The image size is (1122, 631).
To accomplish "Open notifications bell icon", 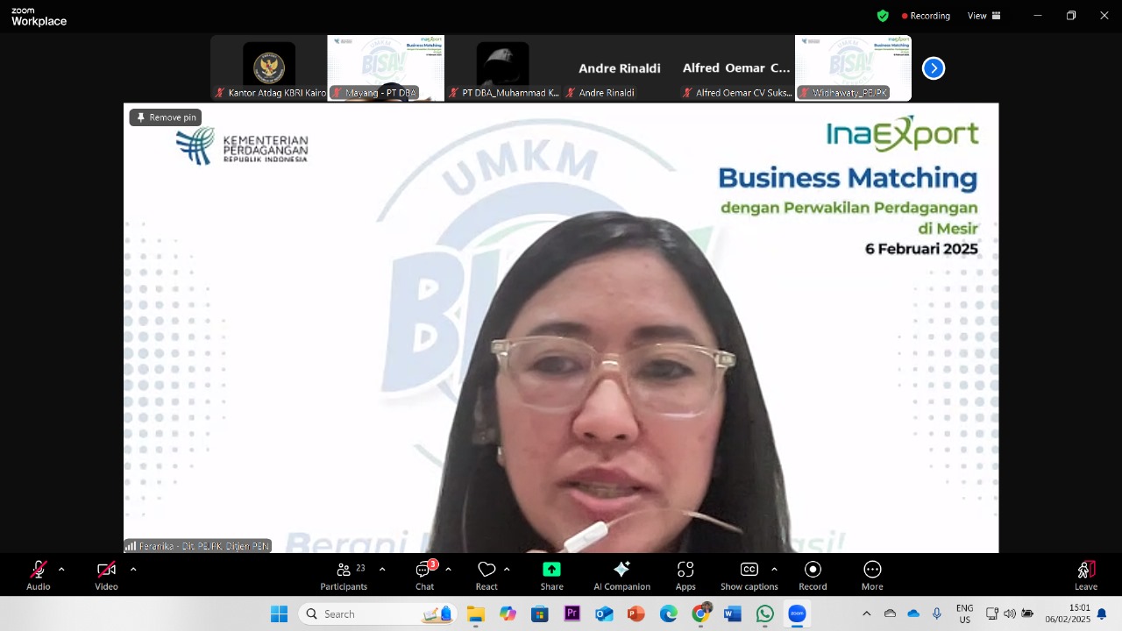I will click(x=1102, y=613).
